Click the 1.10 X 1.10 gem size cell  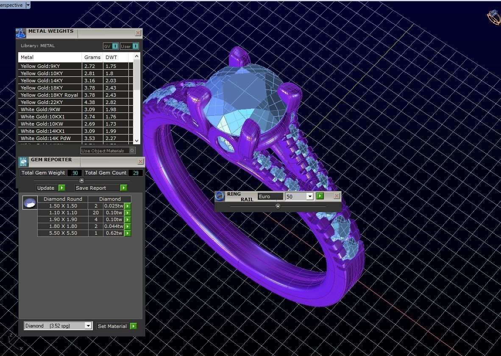tap(63, 213)
